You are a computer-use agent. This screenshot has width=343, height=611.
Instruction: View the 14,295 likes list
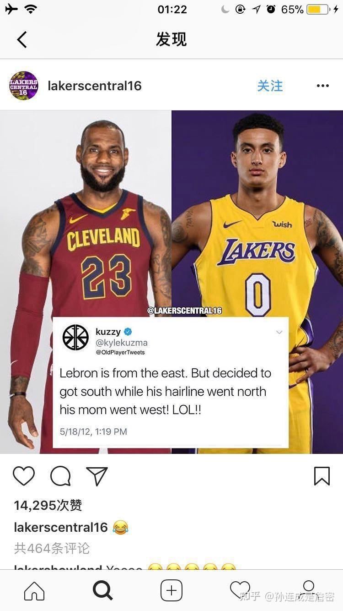click(x=48, y=505)
